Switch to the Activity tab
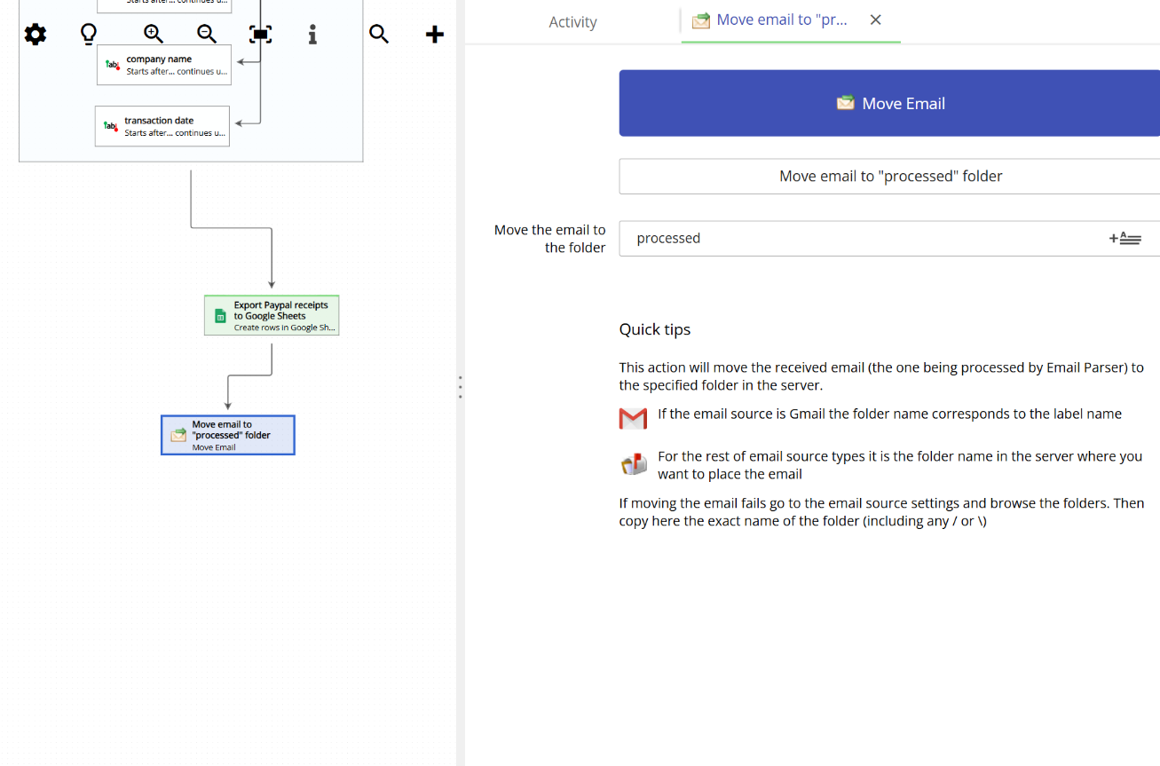 coord(572,21)
